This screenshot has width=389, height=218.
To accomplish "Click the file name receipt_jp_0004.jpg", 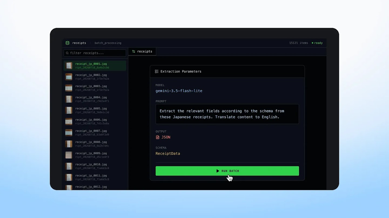I will point(91,97).
